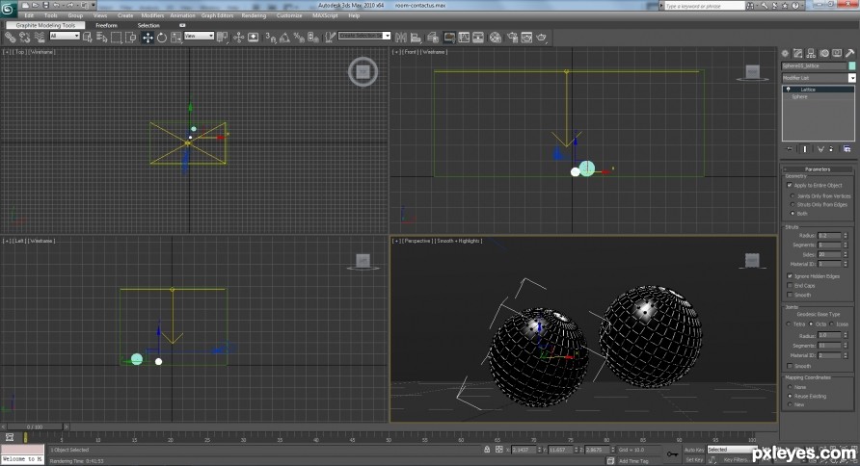Viewport: 860px width, 466px height.
Task: Switch to the Utilities command panel
Action: [x=849, y=53]
